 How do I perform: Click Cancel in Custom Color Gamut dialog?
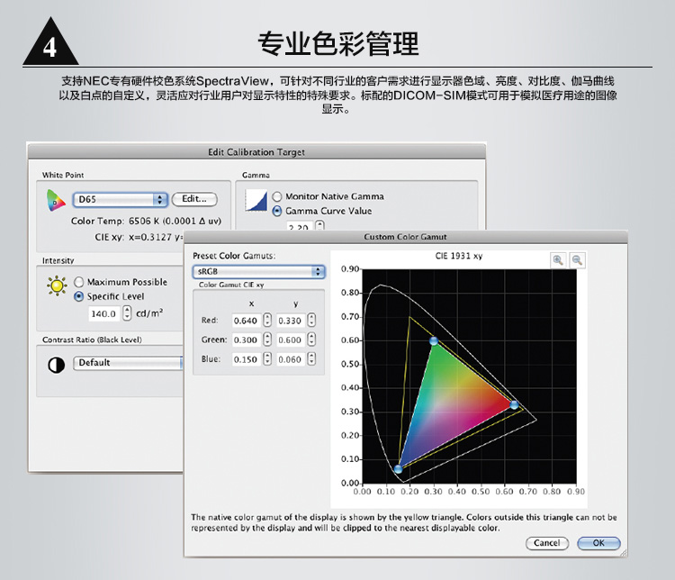pos(547,543)
